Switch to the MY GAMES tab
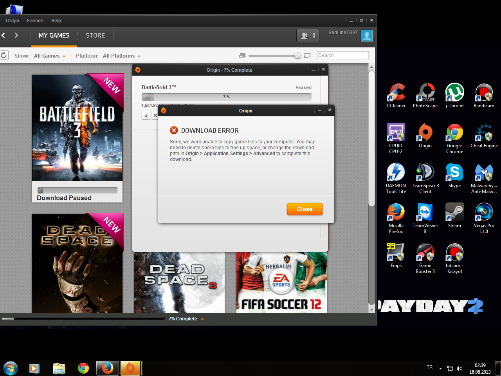This screenshot has width=501, height=376. point(54,35)
